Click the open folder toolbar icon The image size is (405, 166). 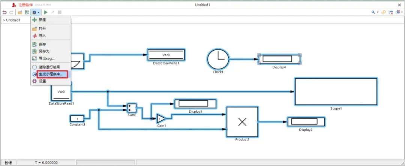pos(20,12)
